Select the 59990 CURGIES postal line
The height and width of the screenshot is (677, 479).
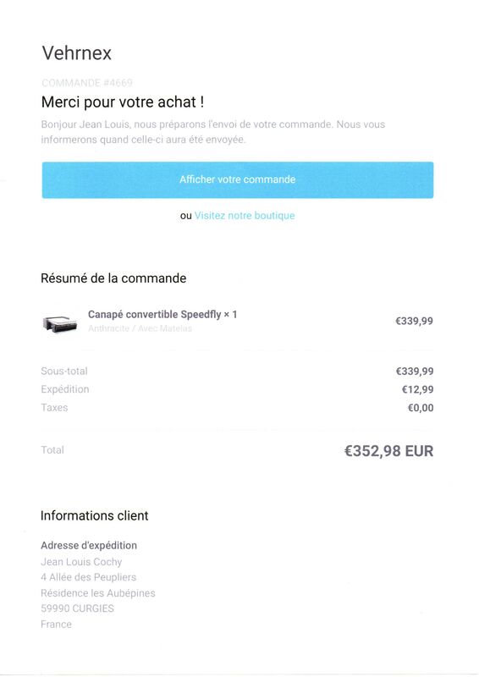coord(78,608)
